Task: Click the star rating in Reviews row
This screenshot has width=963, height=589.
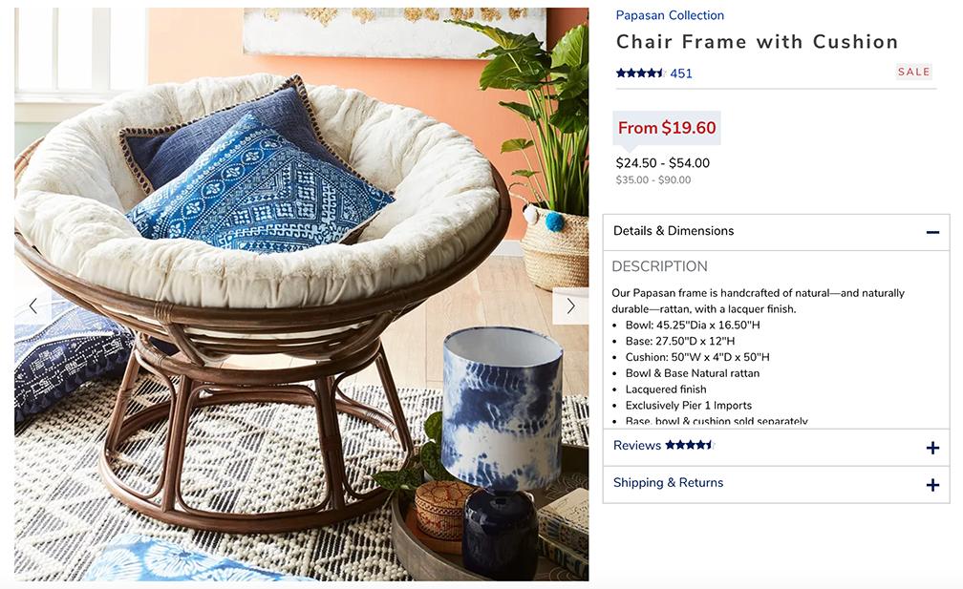Action: (x=690, y=445)
